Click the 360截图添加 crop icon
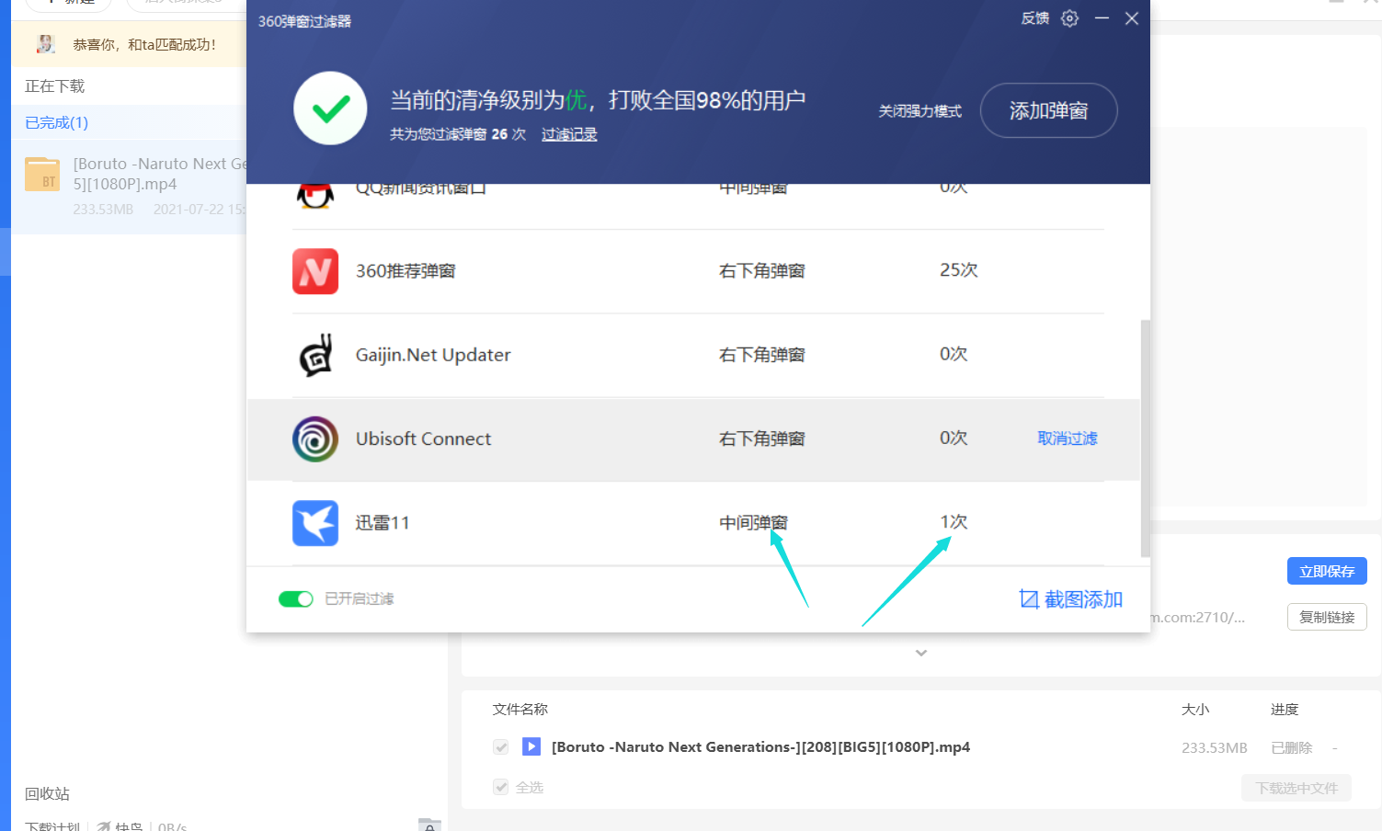This screenshot has width=1382, height=831. click(x=1029, y=599)
